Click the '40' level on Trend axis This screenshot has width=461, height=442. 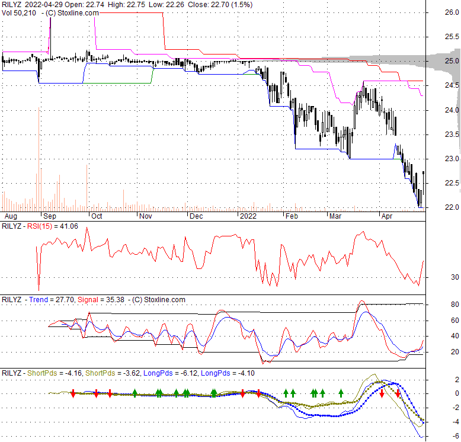click(455, 336)
